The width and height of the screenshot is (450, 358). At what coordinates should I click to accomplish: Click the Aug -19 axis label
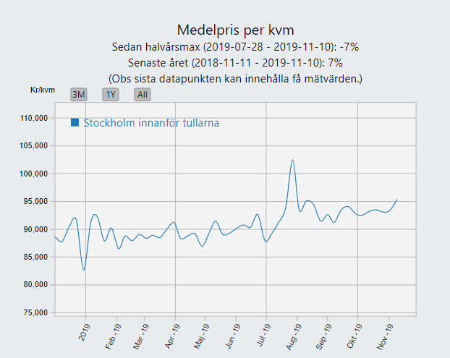click(294, 336)
